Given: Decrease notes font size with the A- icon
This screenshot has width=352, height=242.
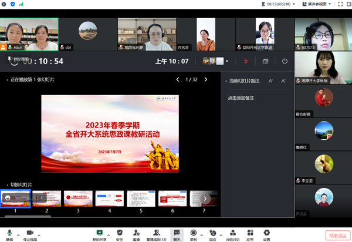Looking at the screenshot, I should (x=283, y=81).
